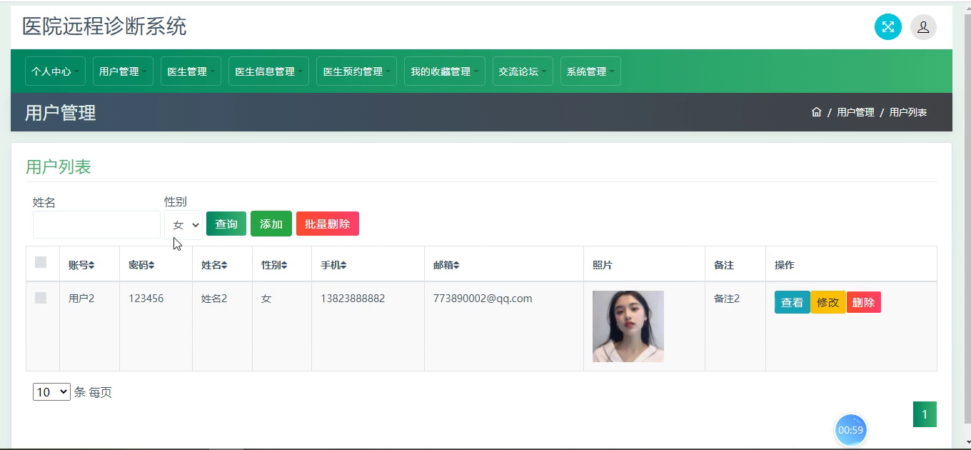Open the user photo thumbnail
Image resolution: width=971 pixels, height=450 pixels.
(628, 326)
